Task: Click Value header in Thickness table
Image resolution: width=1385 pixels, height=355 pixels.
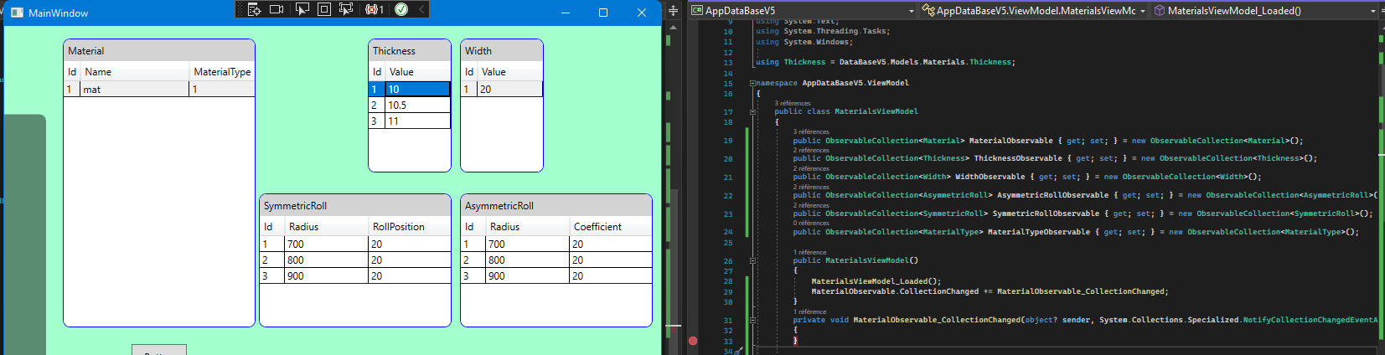Action: [418, 72]
